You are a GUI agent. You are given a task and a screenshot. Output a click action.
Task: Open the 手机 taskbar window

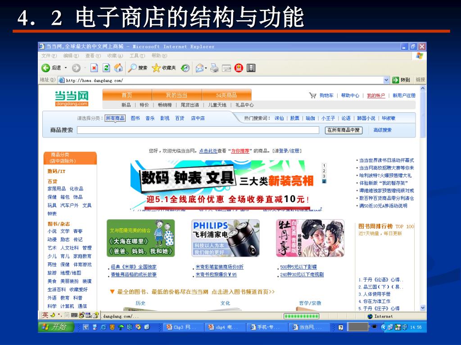(x=267, y=327)
